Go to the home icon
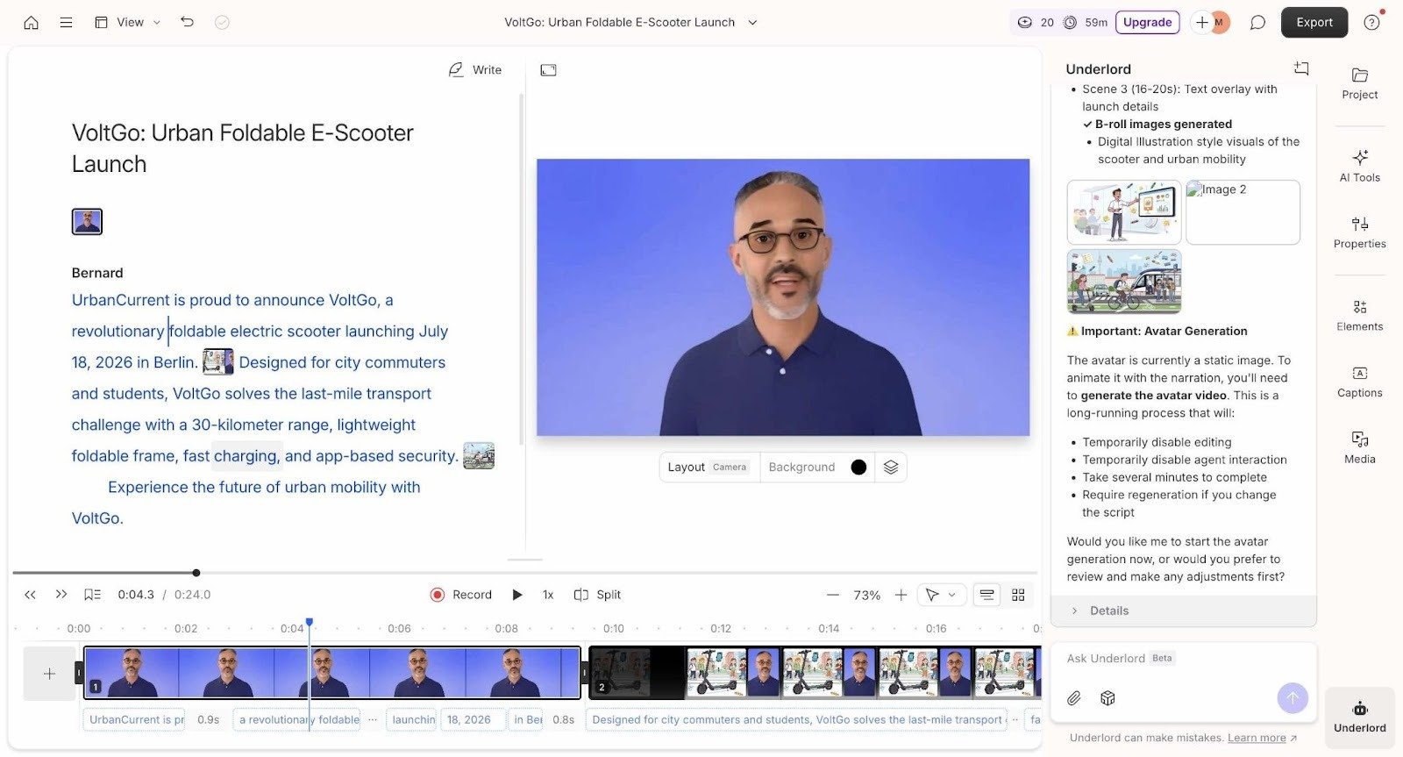This screenshot has width=1403, height=757. click(31, 23)
